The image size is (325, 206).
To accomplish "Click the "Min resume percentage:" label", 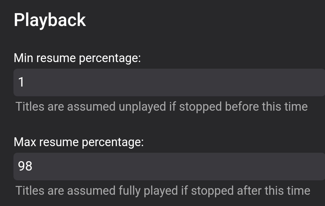I will click(77, 58).
